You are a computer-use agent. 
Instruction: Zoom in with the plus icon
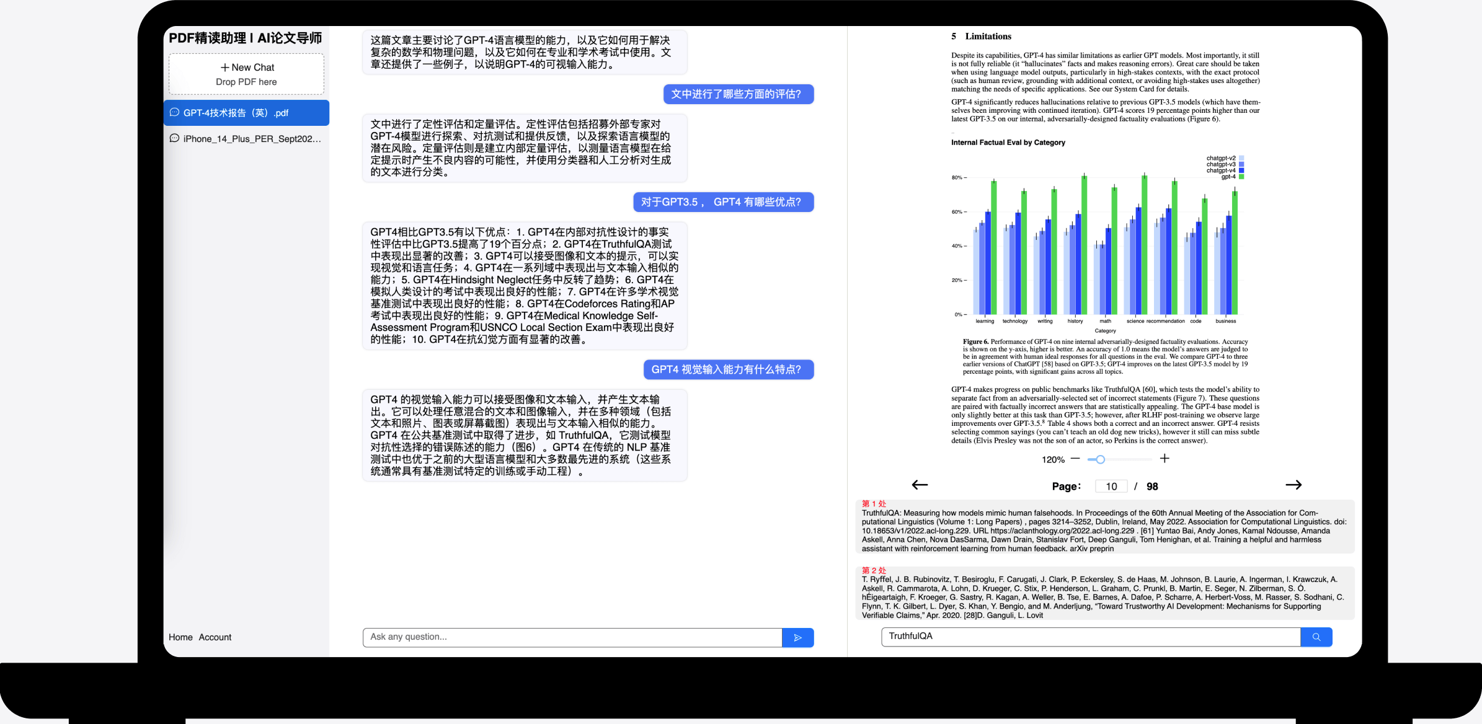[x=1165, y=459]
